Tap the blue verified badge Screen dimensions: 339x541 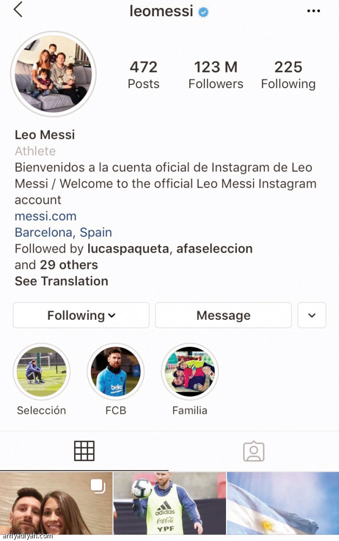pyautogui.click(x=203, y=12)
